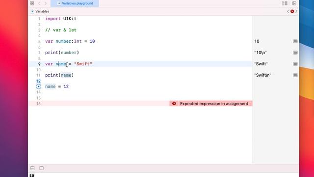Click 'Expected expression in assignment' error message
Viewport: 314px width, 177px height.
coord(214,104)
